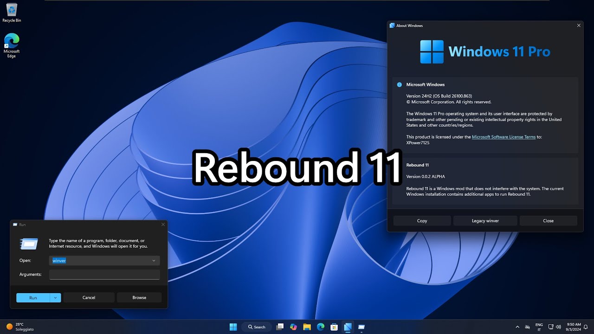Open Copilot from the taskbar

293,327
